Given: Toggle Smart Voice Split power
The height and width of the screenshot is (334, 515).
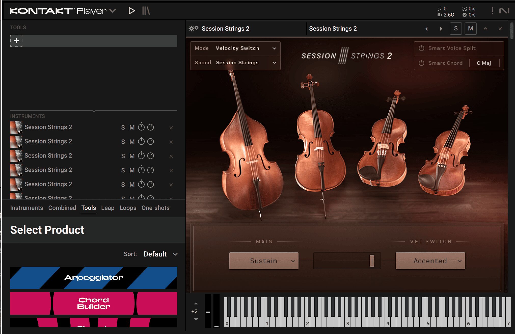Looking at the screenshot, I should click(x=422, y=48).
